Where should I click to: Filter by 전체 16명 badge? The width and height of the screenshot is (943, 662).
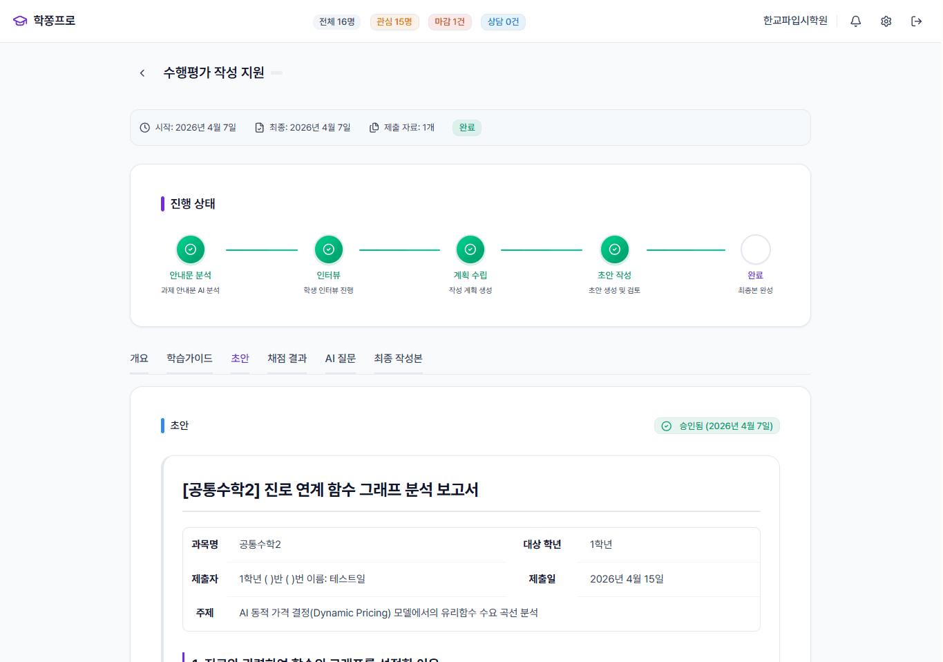click(337, 22)
